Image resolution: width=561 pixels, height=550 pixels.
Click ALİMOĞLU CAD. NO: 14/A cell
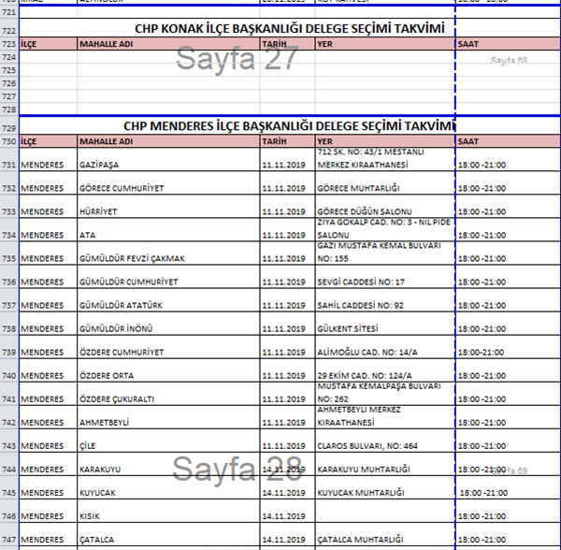385,347
